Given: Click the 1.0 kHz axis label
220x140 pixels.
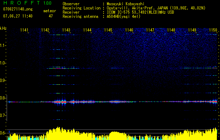Looking at the screenshot, I should pyautogui.click(x=3, y=63).
